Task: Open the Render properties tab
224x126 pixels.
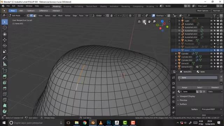Action: 174,83
